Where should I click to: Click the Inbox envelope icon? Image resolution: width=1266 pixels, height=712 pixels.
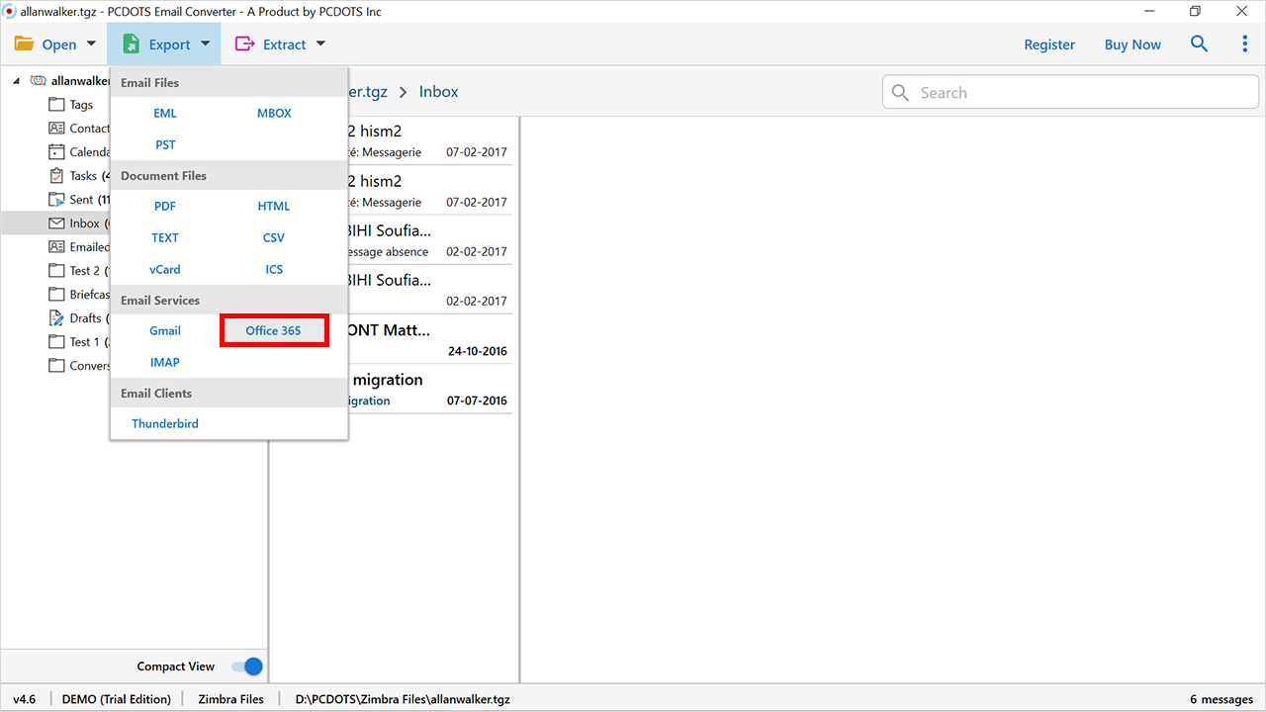tap(56, 222)
